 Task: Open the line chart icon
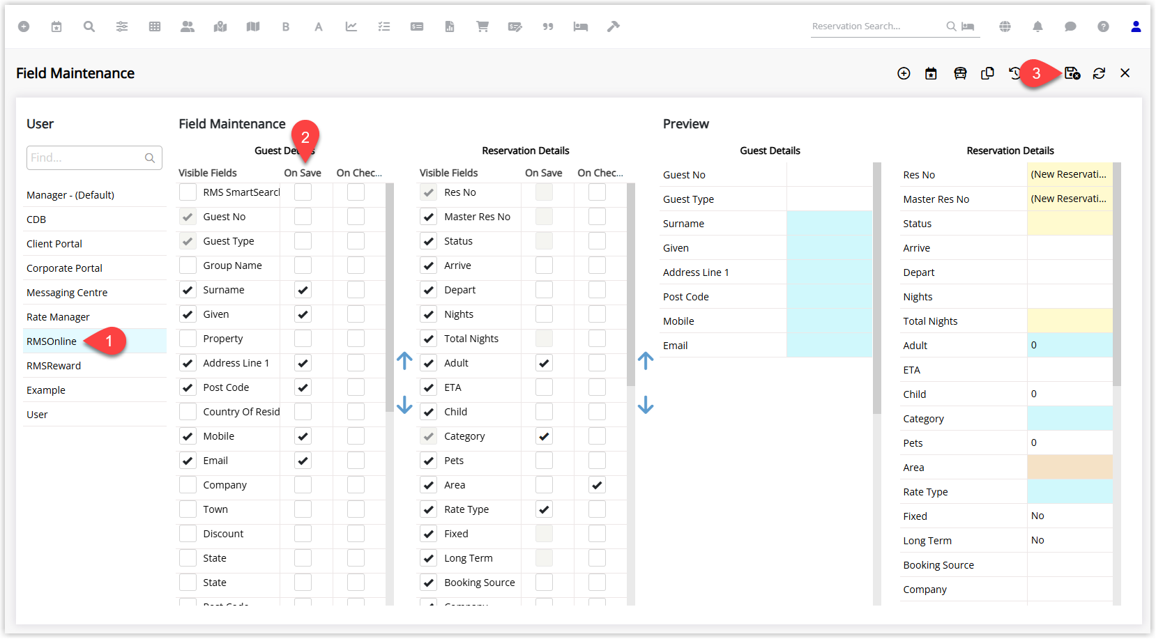[351, 26]
